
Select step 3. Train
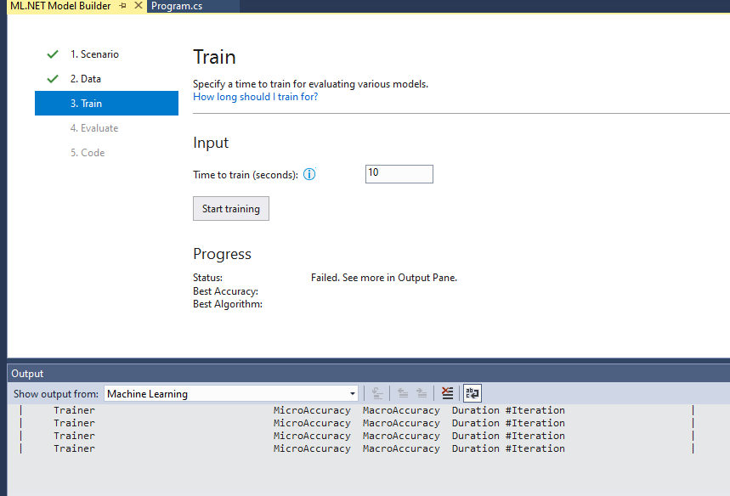[106, 104]
